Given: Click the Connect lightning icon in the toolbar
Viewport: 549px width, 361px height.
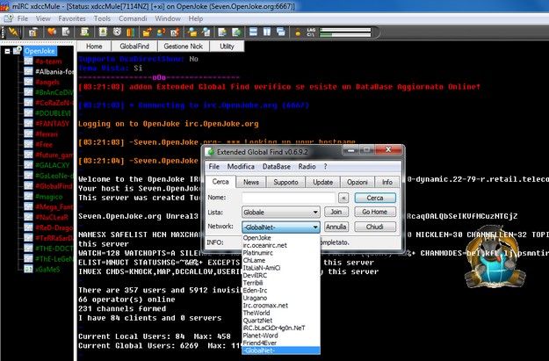Looking at the screenshot, I should 11,31.
